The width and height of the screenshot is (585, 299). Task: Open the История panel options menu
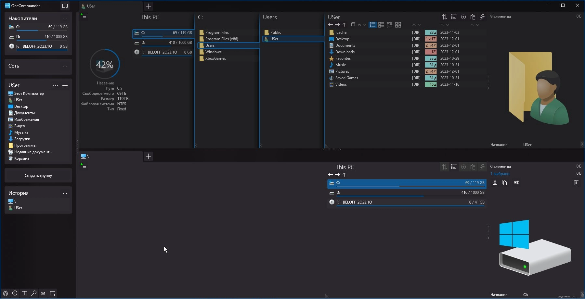65,193
